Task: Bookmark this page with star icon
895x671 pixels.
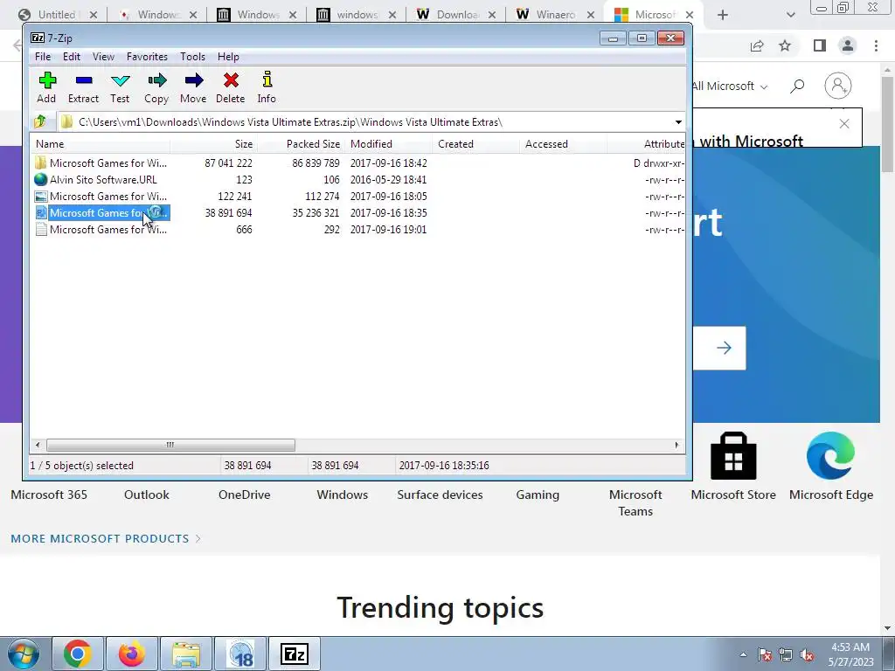Action: pos(785,45)
